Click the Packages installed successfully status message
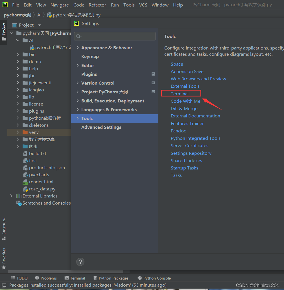The width and height of the screenshot is (284, 290). coord(88,285)
